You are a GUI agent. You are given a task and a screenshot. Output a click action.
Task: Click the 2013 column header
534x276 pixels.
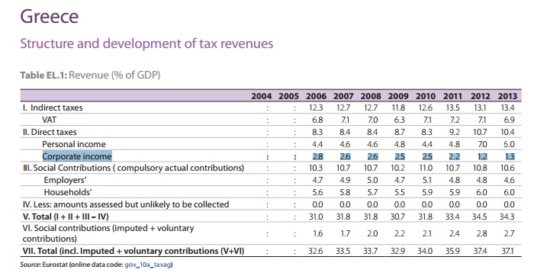(507, 96)
